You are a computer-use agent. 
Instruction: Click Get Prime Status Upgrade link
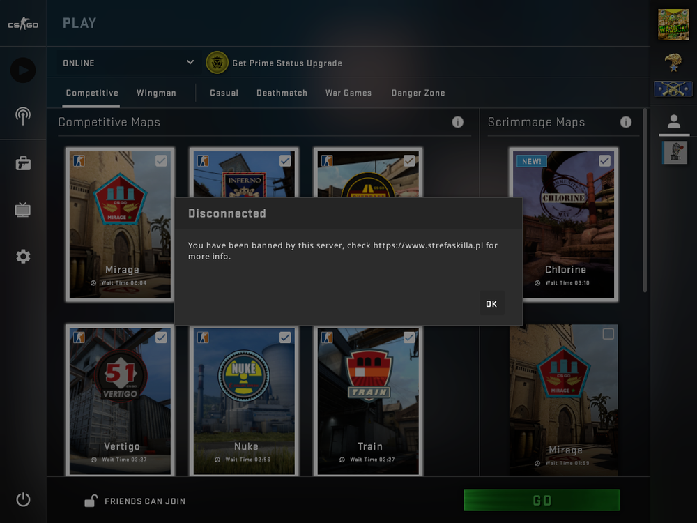(287, 63)
